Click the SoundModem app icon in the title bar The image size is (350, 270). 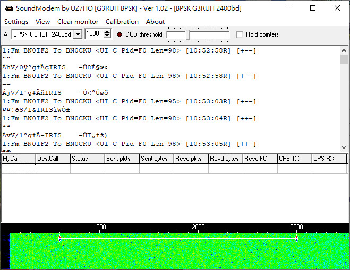tap(9, 8)
